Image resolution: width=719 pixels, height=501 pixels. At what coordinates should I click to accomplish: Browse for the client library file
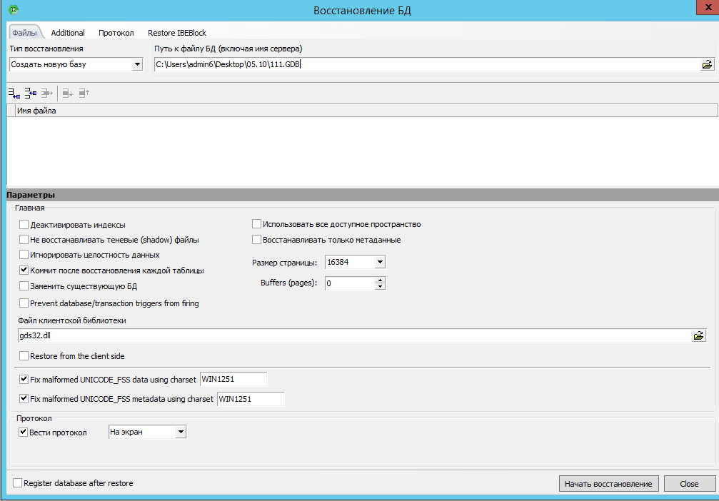[698, 335]
